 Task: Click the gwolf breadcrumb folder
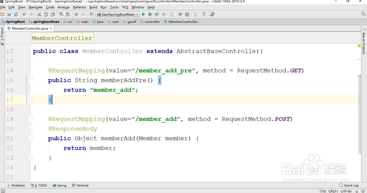(130, 22)
